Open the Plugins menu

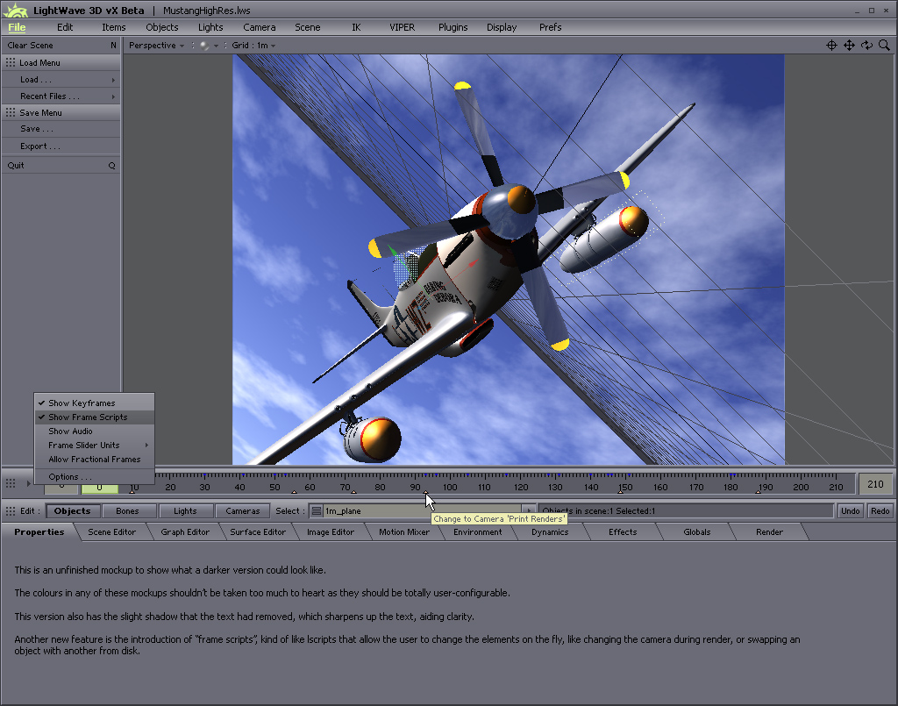(453, 27)
